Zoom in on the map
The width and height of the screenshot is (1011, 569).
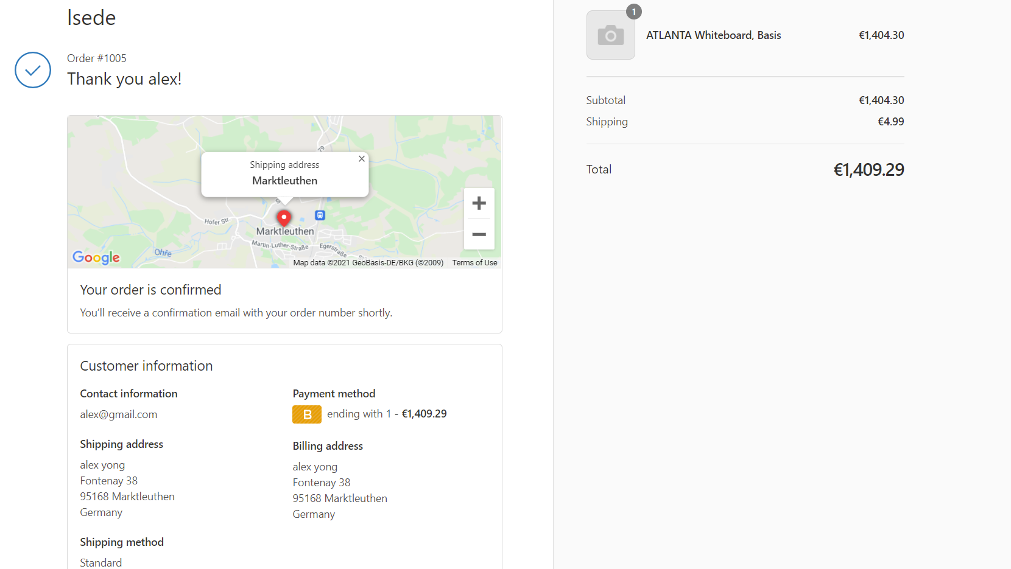(x=479, y=203)
